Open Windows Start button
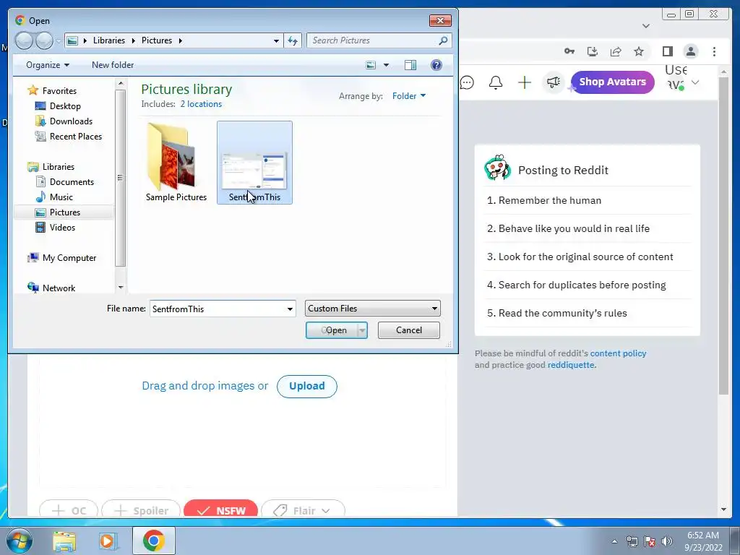 coord(20,541)
